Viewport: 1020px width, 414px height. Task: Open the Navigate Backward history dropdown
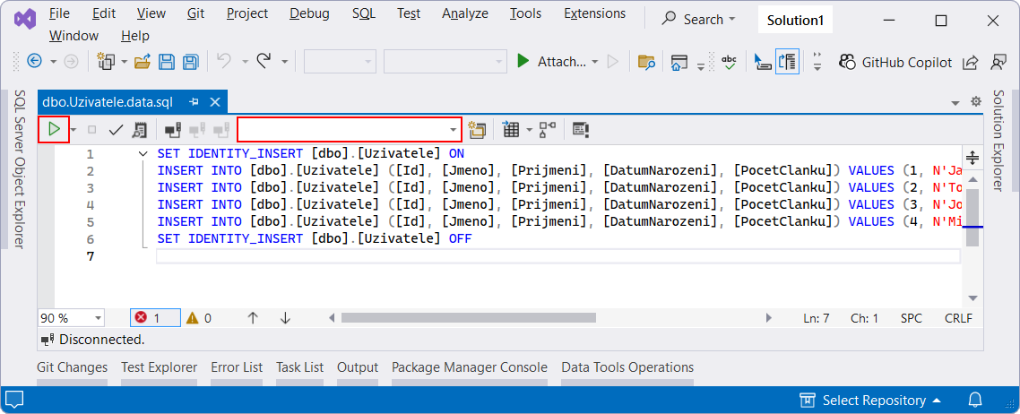pyautogui.click(x=54, y=62)
